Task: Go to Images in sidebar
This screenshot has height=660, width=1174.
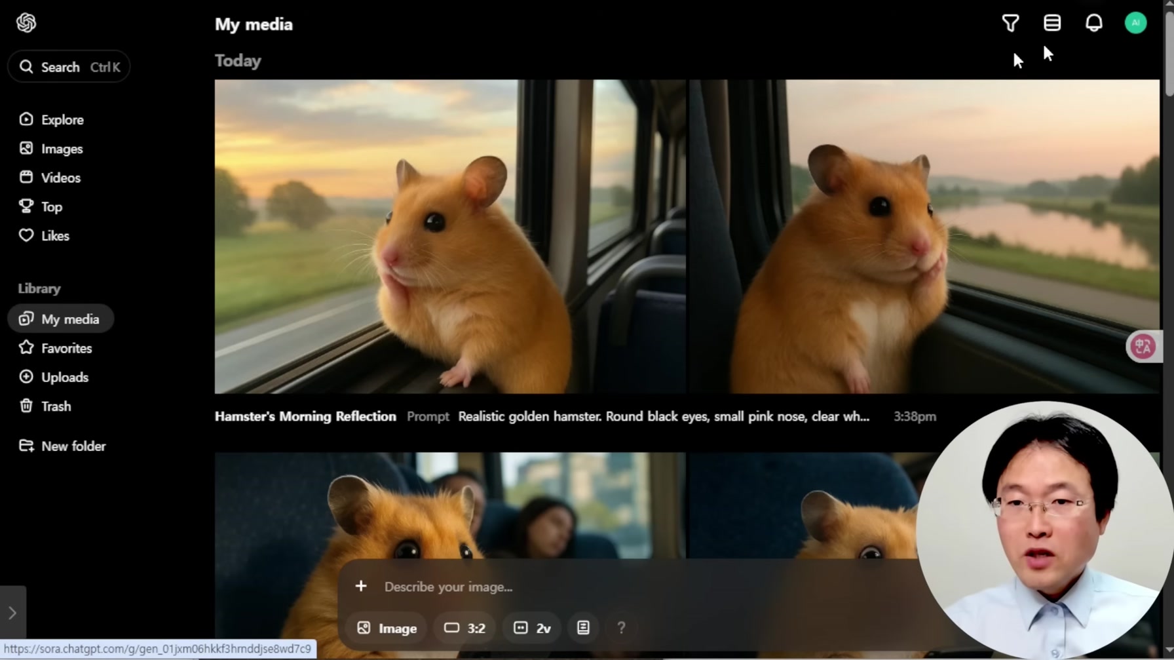Action: point(51,149)
